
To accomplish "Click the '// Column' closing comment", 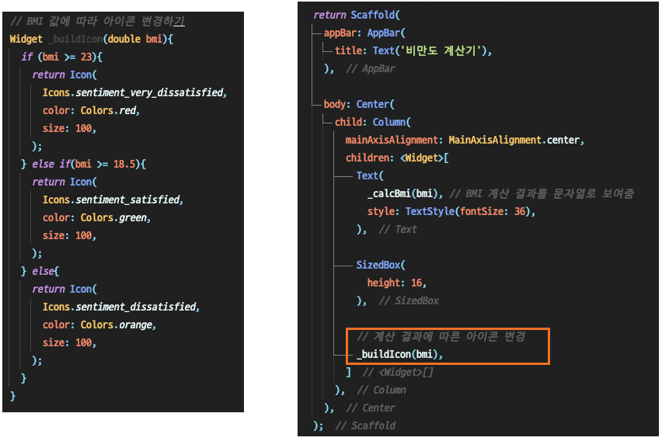I will 382,390.
